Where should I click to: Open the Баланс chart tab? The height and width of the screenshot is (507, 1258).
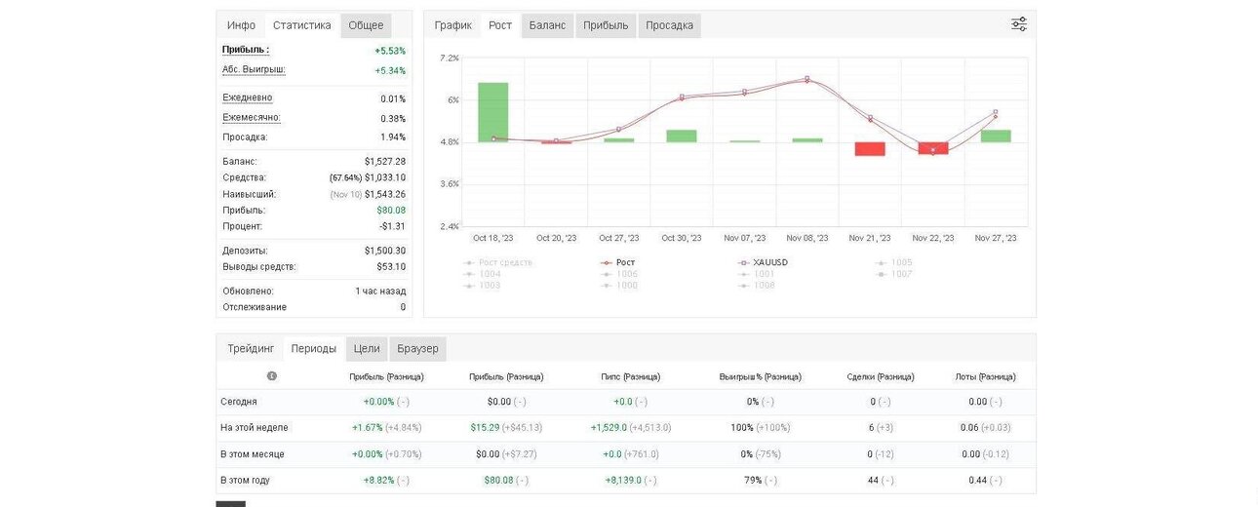click(547, 25)
